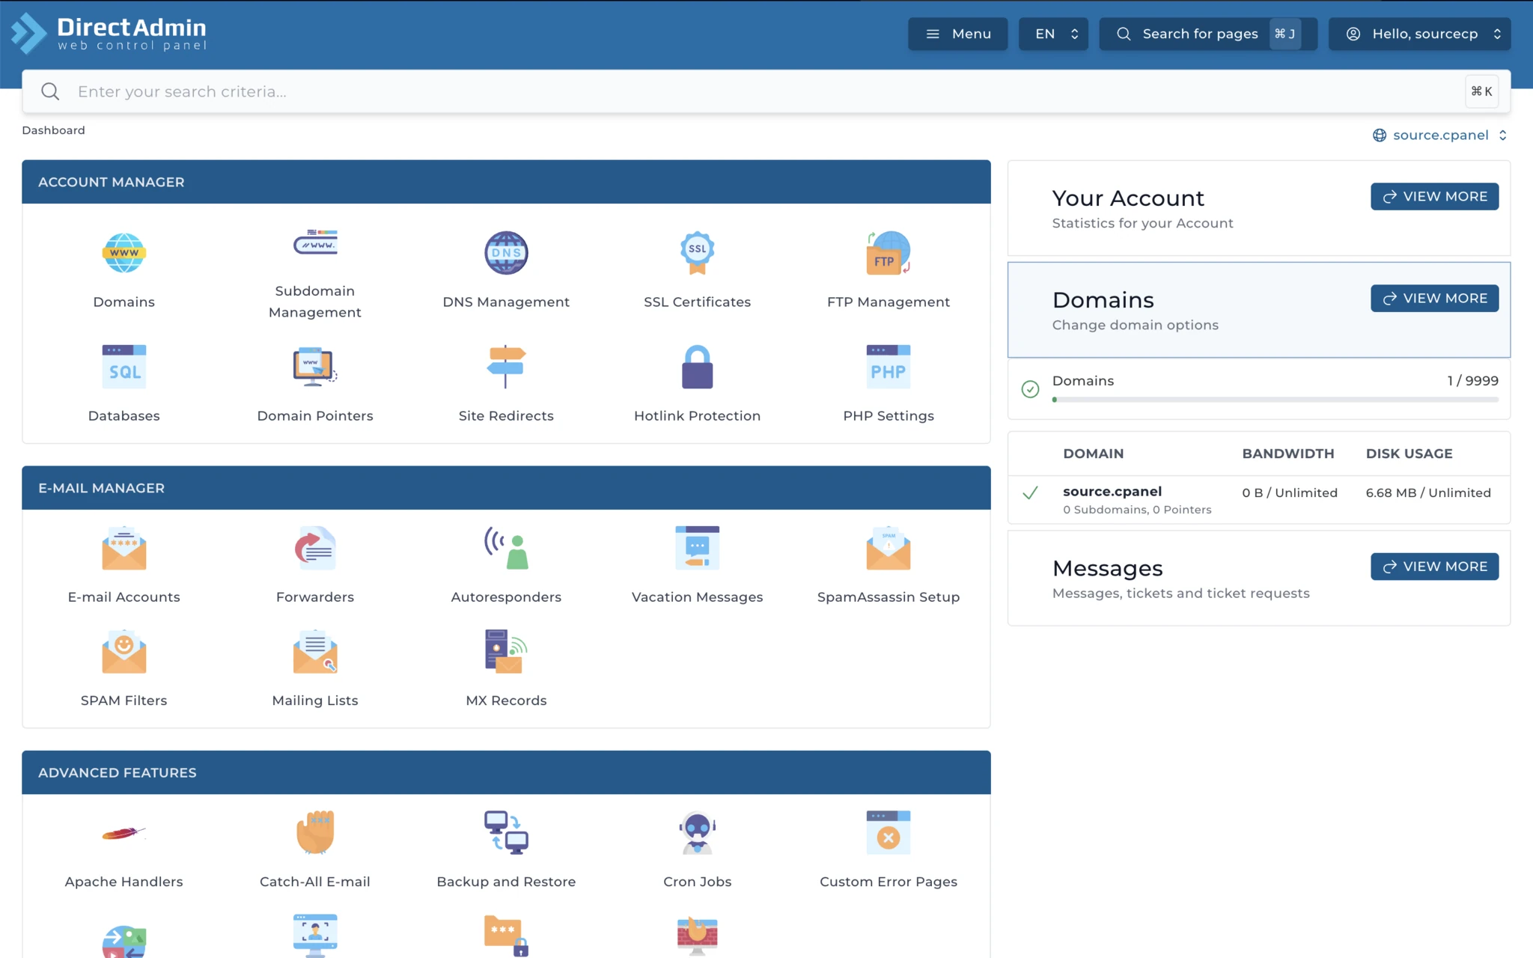Click the Dashboard breadcrumb
This screenshot has height=958, width=1533.
tap(53, 130)
